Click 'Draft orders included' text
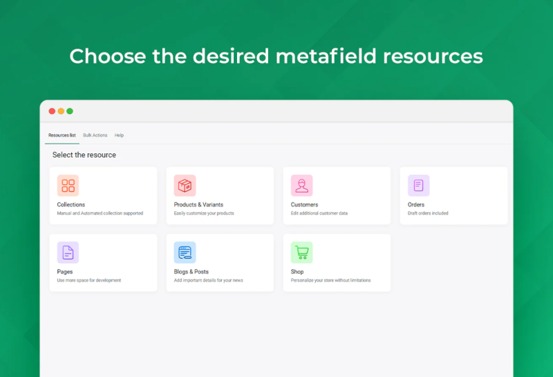 click(x=428, y=213)
